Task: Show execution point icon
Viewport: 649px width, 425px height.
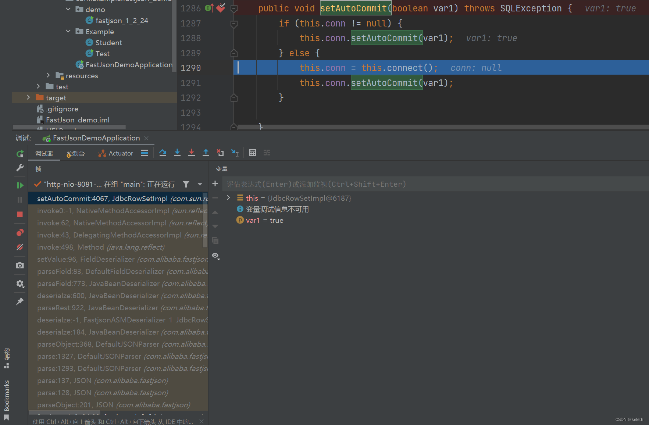Action: pos(145,153)
